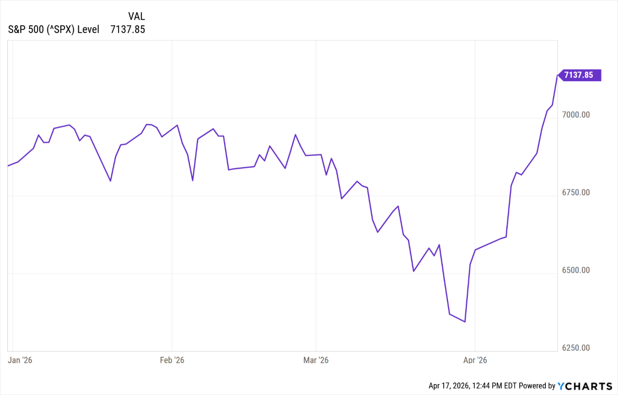Viewport: 618px width, 395px height.
Task: Click the YCharts logo
Action: click(585, 386)
